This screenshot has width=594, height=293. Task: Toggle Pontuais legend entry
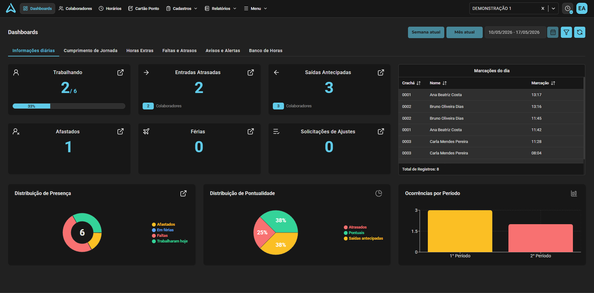click(x=354, y=233)
